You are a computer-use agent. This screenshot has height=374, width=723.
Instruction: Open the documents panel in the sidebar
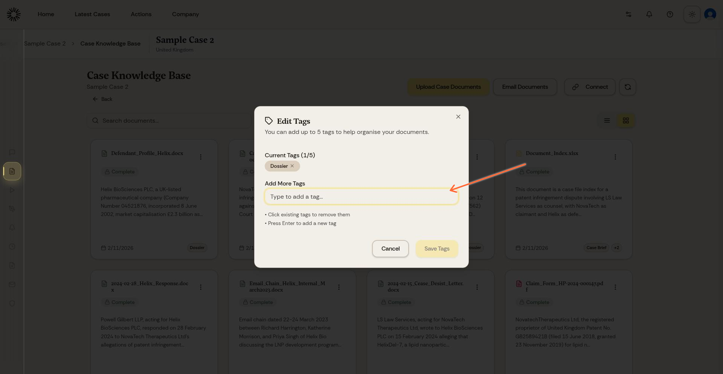pyautogui.click(x=12, y=171)
